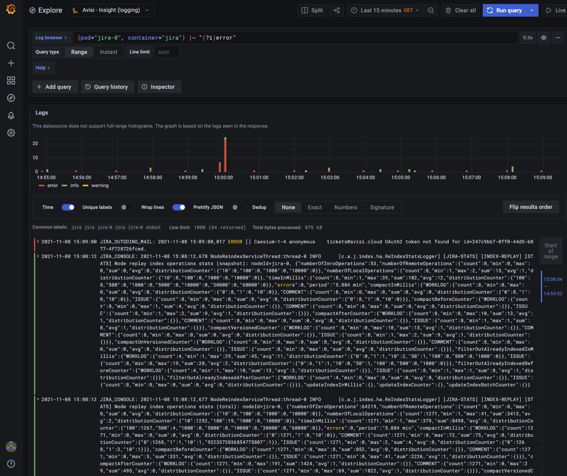567x476 pixels.
Task: Flip the results order
Action: (531, 207)
